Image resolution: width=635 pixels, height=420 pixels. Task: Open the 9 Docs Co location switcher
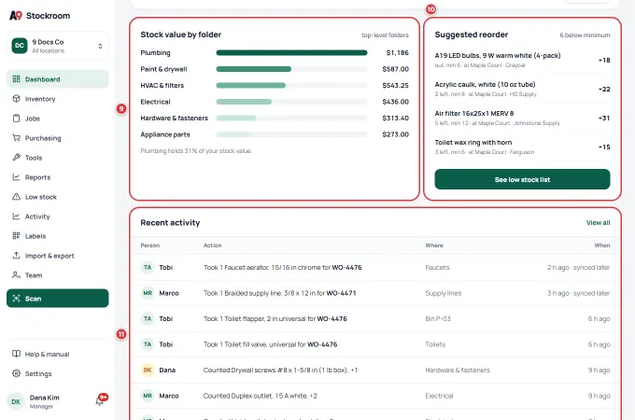pyautogui.click(x=58, y=46)
